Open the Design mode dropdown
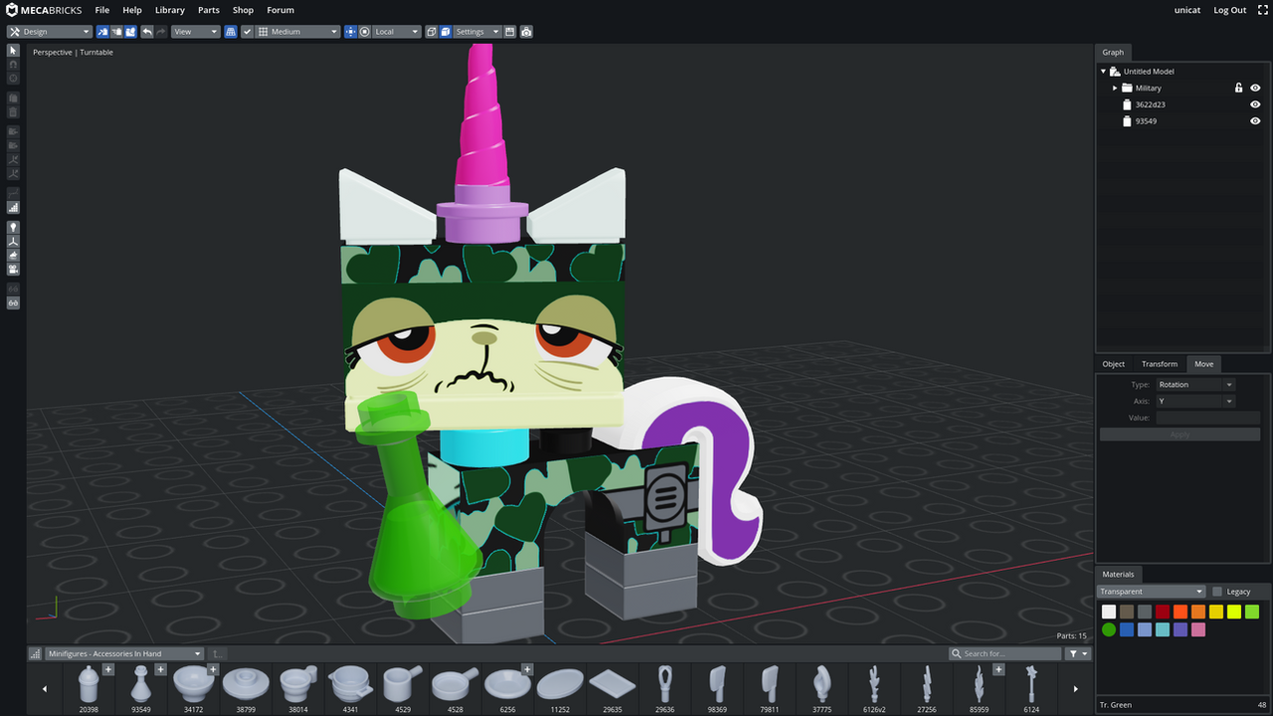Viewport: 1273px width, 716px height. pyautogui.click(x=50, y=32)
